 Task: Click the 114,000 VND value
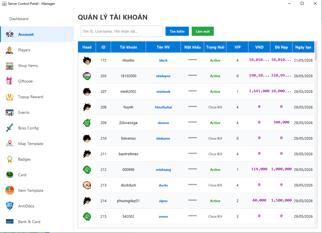[x=259, y=169]
